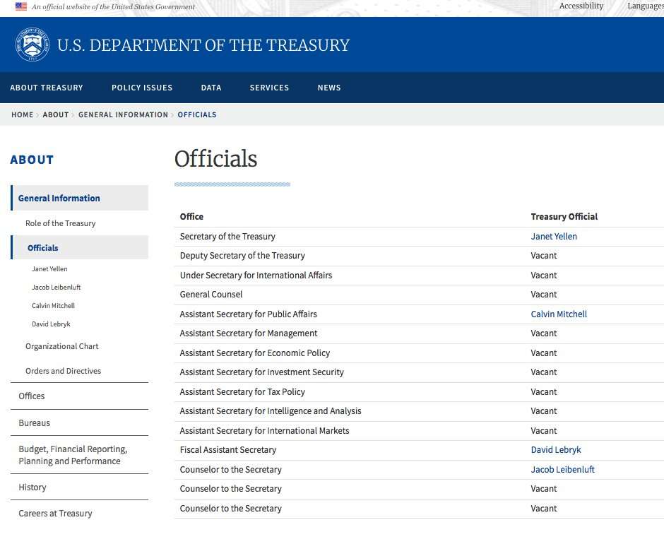Click the General Counsel cell
Screen dimensions: 664x544
pyautogui.click(x=211, y=295)
